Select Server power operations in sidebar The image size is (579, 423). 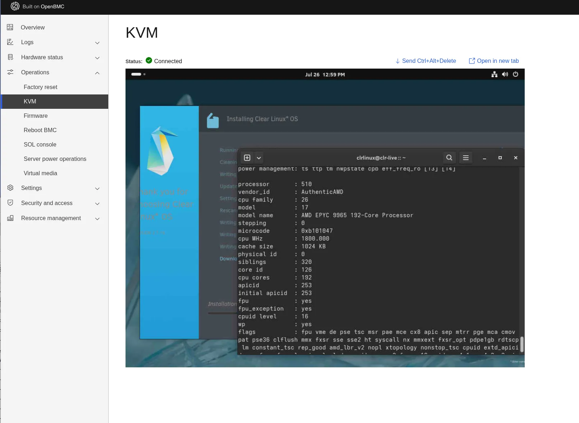click(x=55, y=159)
